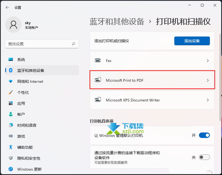
Task: Open 隐私和安全性 settings
Action: [x=42, y=158]
